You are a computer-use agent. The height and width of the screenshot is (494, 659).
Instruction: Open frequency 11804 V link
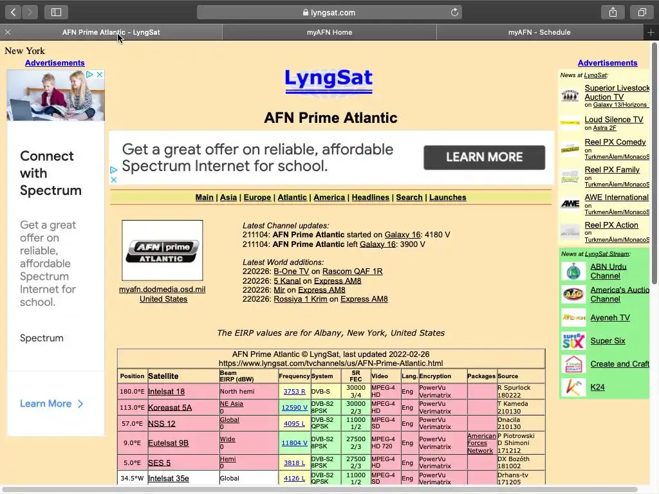pos(294,443)
